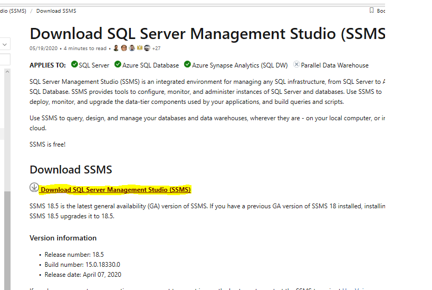Click the green check beside Azure Synapse Analytics
The height and width of the screenshot is (290, 432).
[187, 64]
